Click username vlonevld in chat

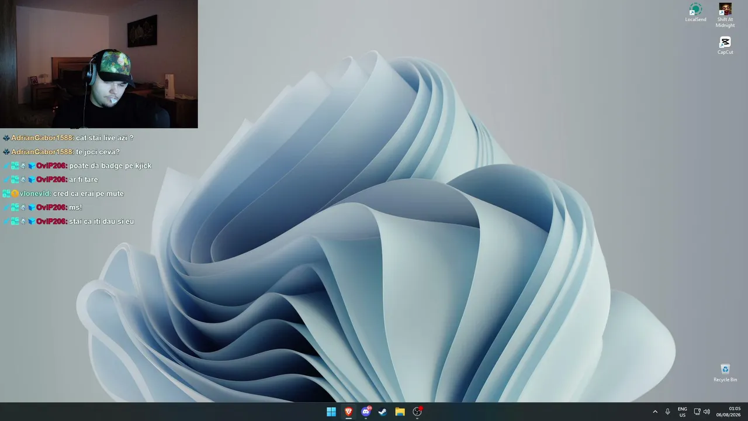(x=35, y=194)
